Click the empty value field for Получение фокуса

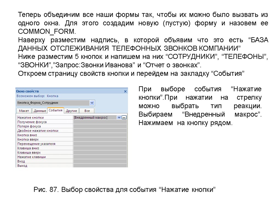click(x=100, y=122)
